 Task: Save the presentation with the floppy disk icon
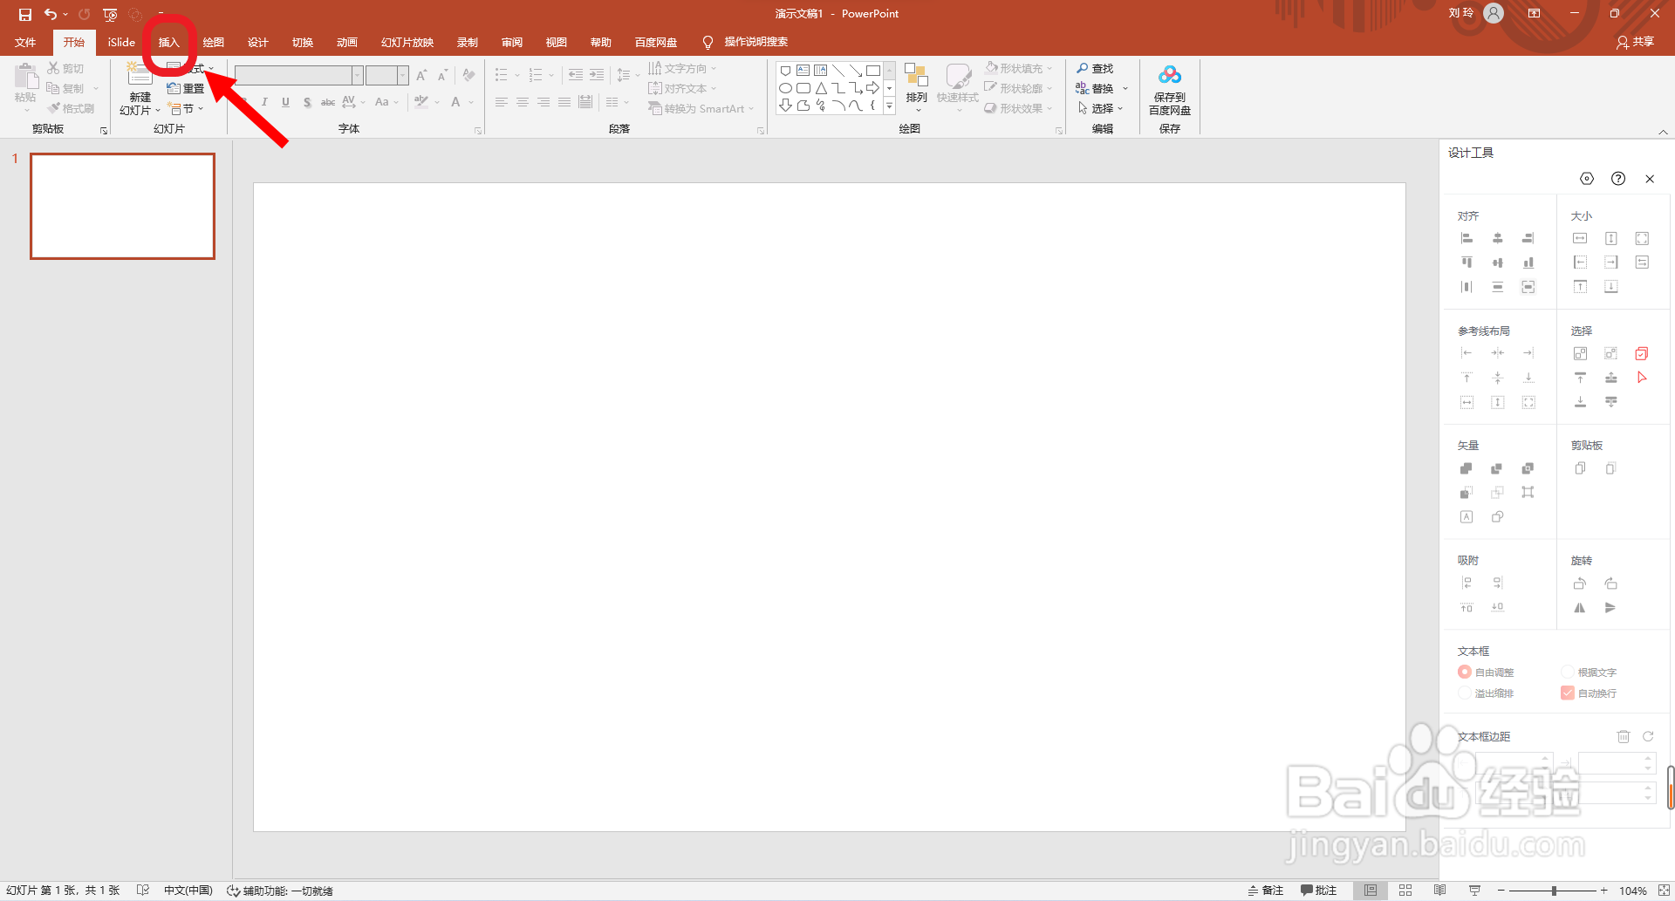tap(25, 14)
